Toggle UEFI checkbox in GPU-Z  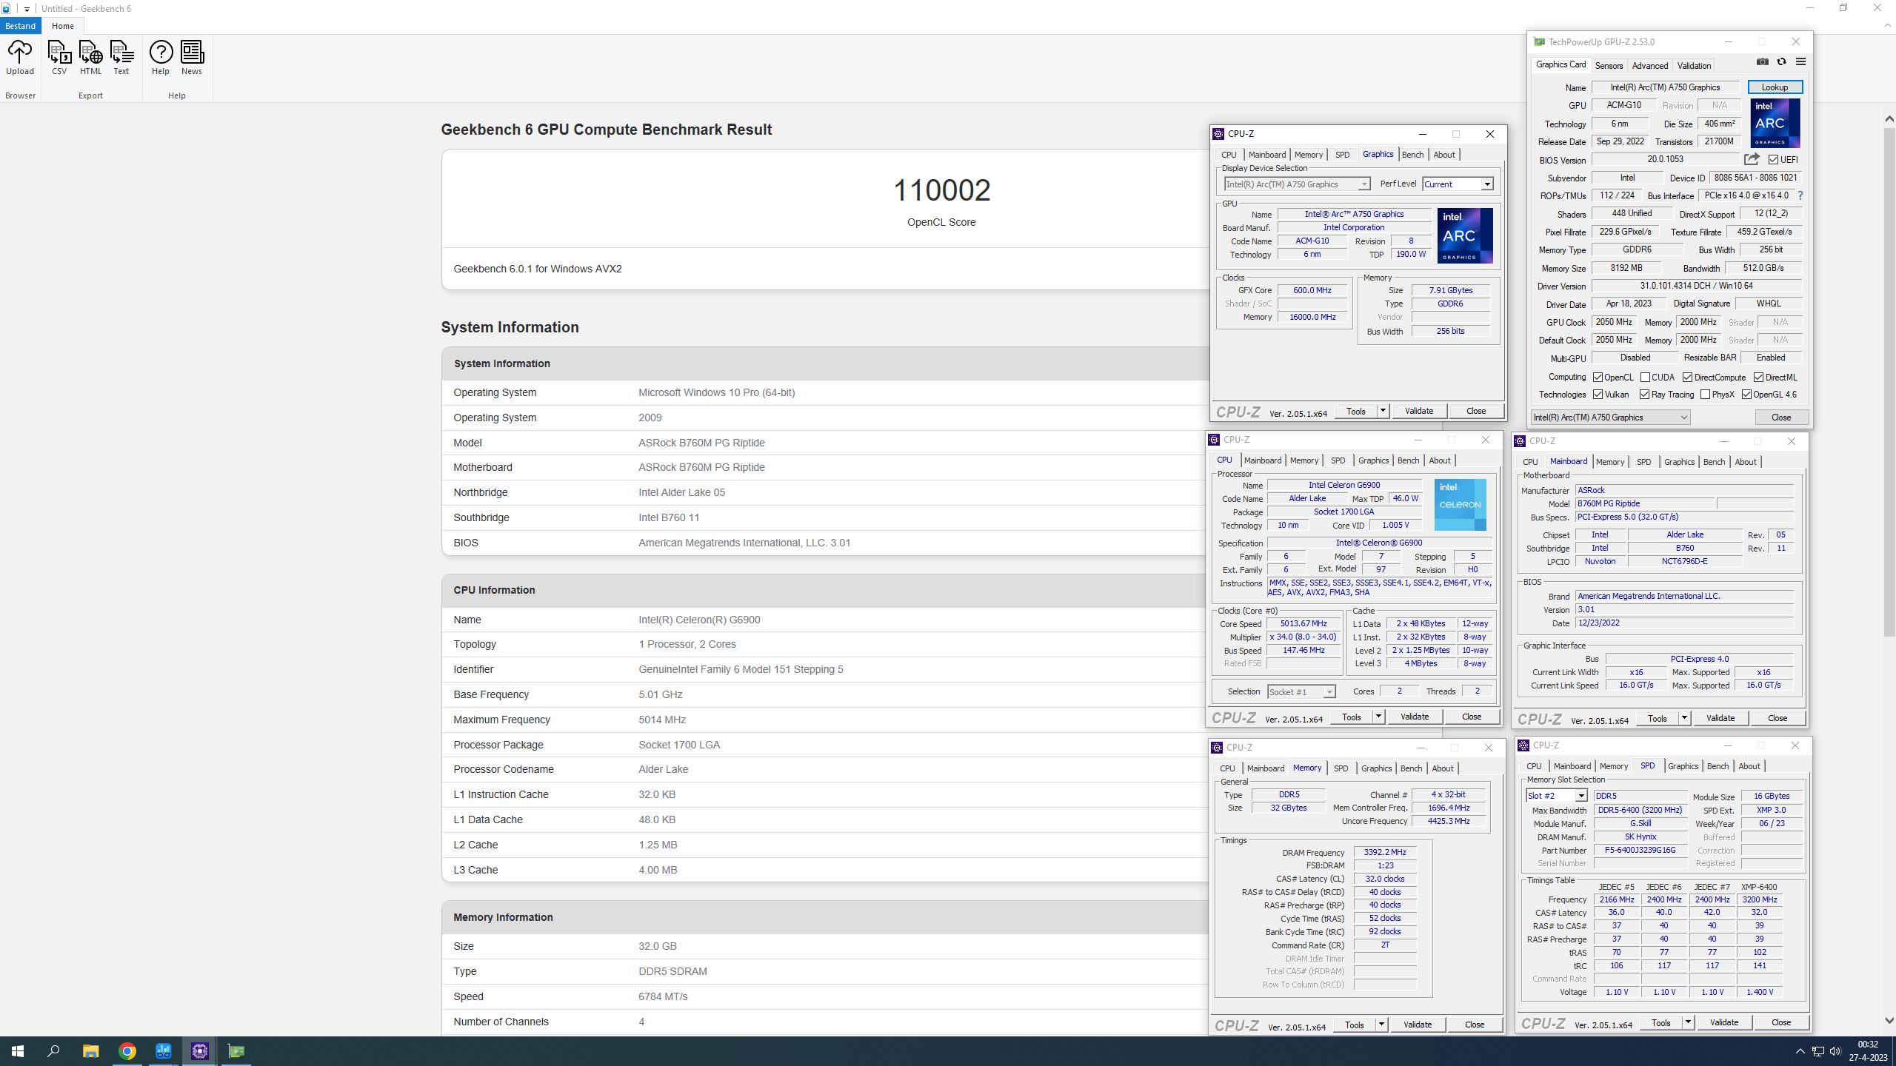(x=1773, y=159)
